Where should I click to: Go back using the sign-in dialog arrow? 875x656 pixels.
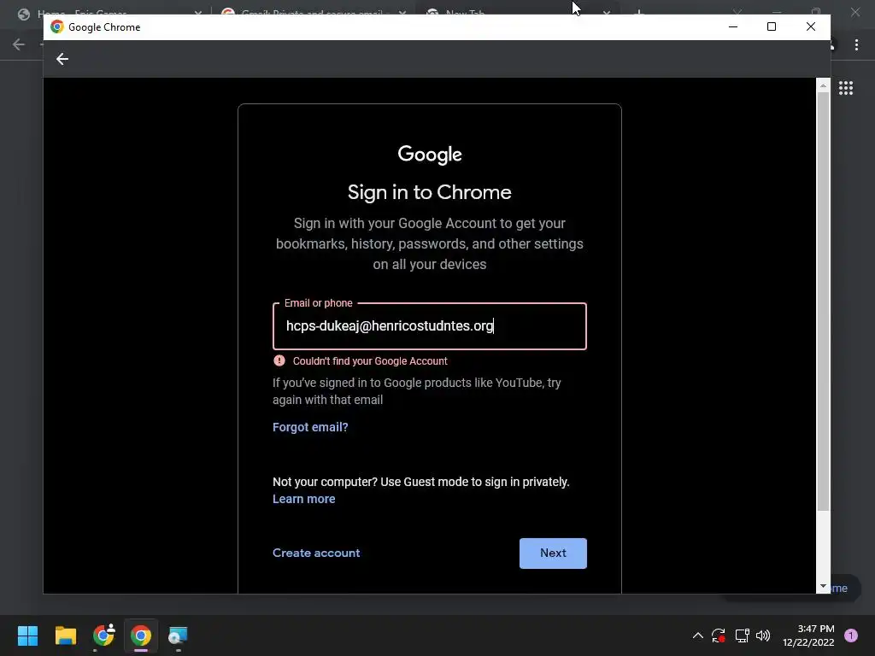coord(62,59)
